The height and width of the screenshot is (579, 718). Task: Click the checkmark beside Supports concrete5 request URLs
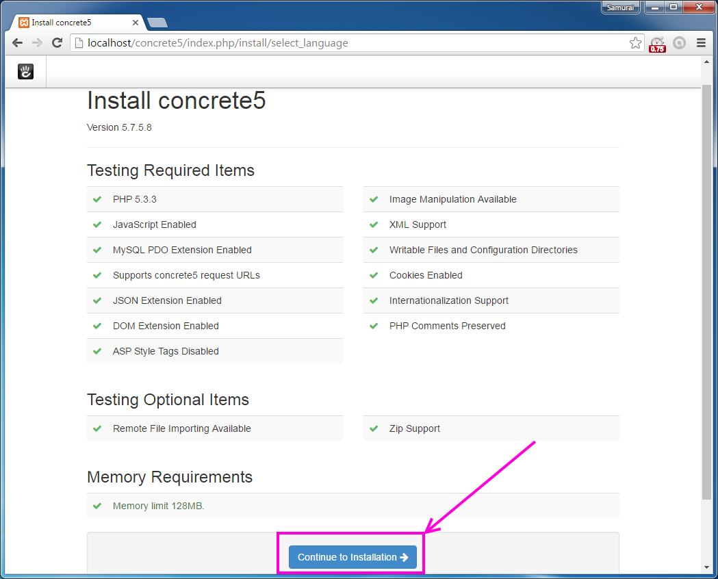pyautogui.click(x=97, y=275)
